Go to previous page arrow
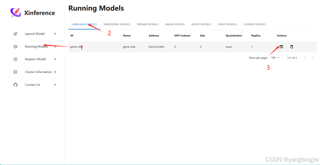 click(x=305, y=58)
